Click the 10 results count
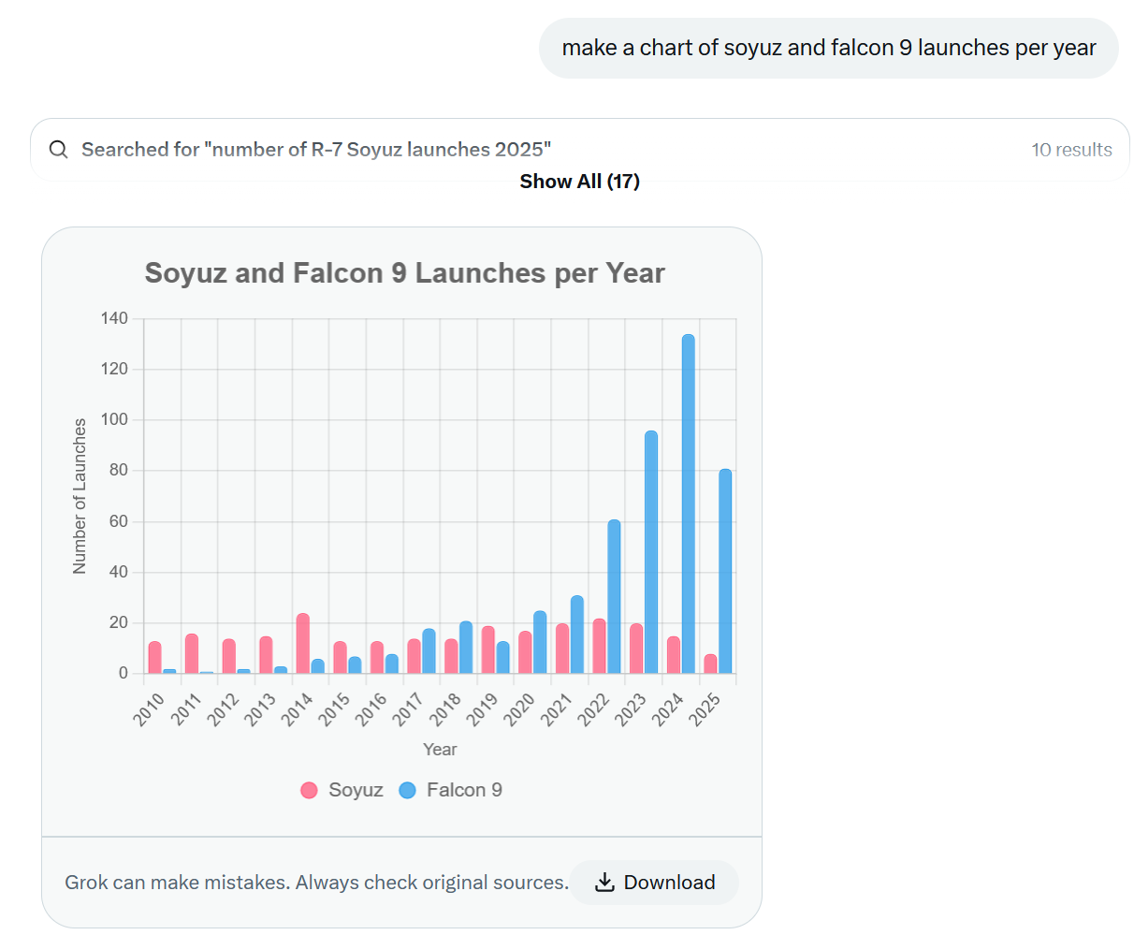The image size is (1134, 935). [x=1071, y=150]
